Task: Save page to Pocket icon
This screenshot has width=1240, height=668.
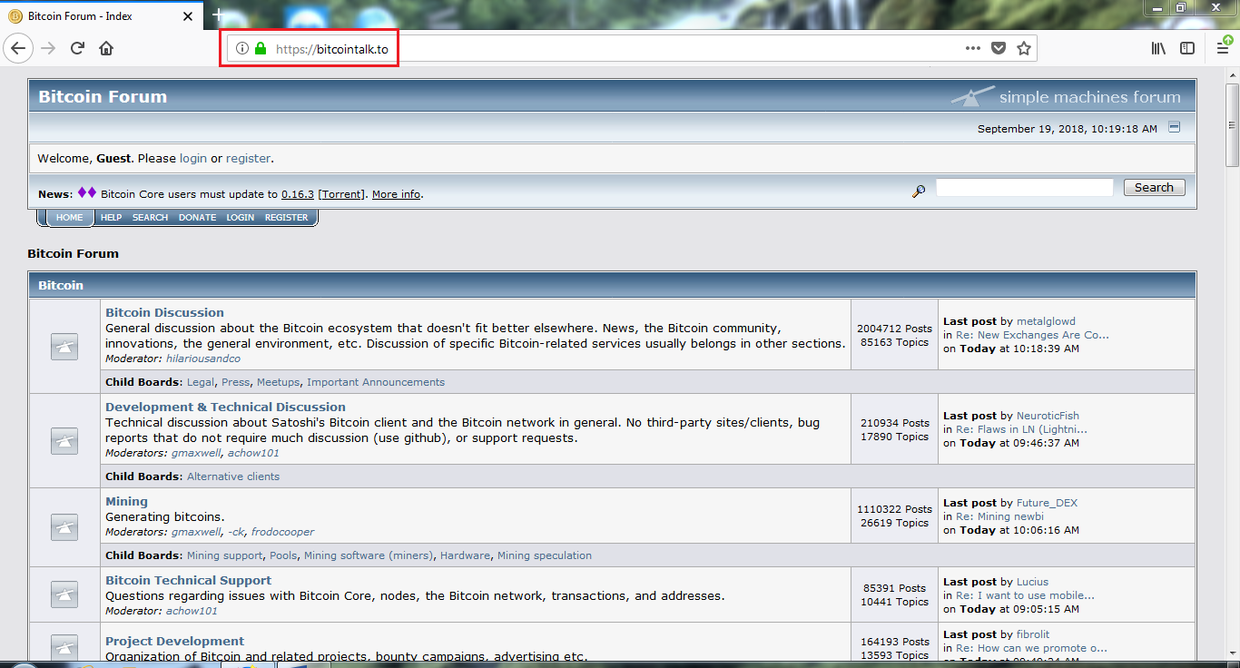Action: coord(999,49)
